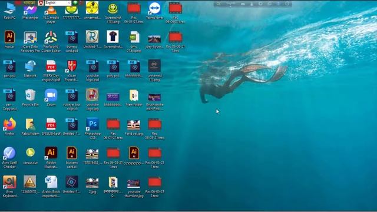Open iCare Data Recovery Pro shortcut

(x=30, y=41)
